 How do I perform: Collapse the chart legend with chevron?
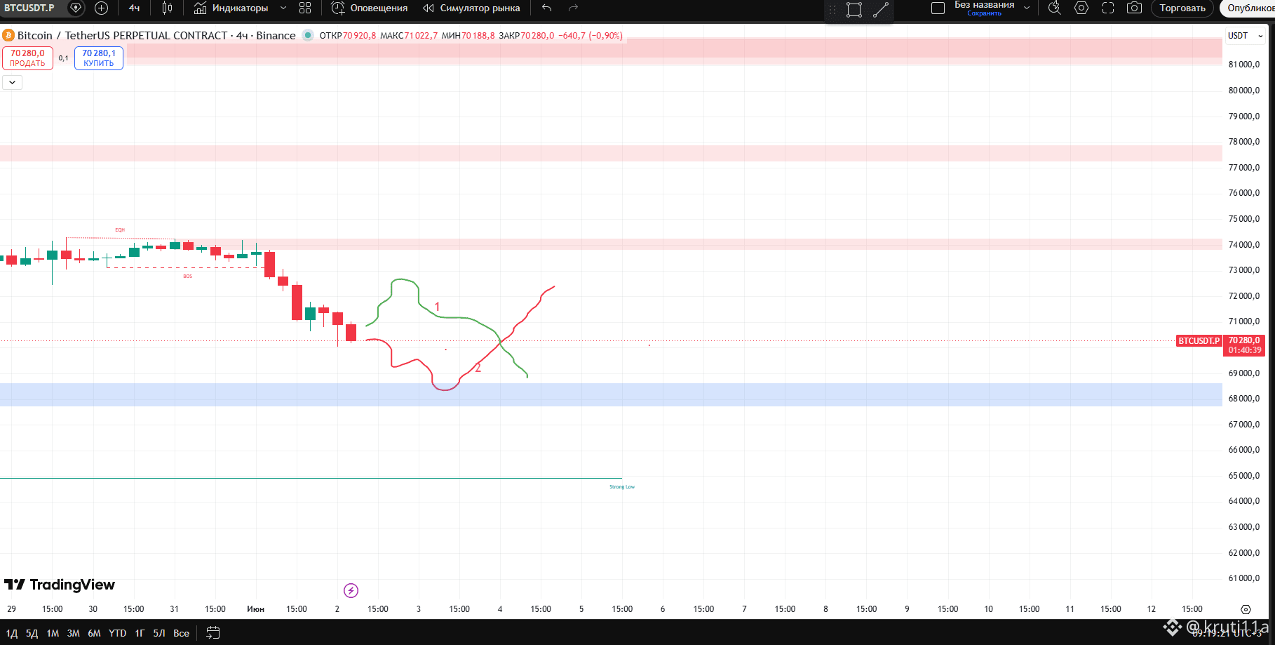pyautogui.click(x=12, y=82)
